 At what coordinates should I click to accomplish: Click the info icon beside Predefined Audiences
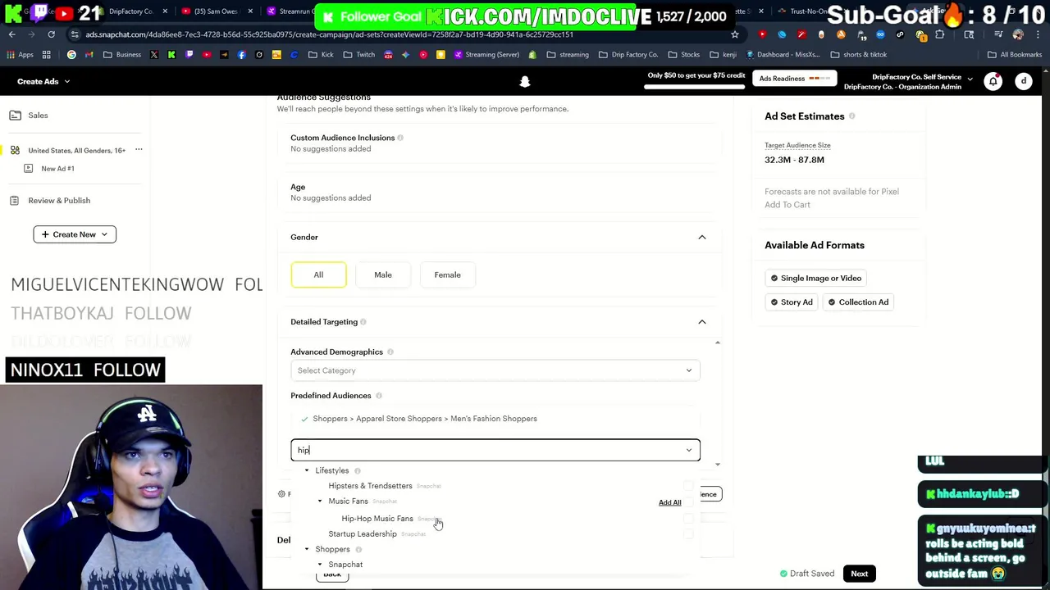coord(379,396)
